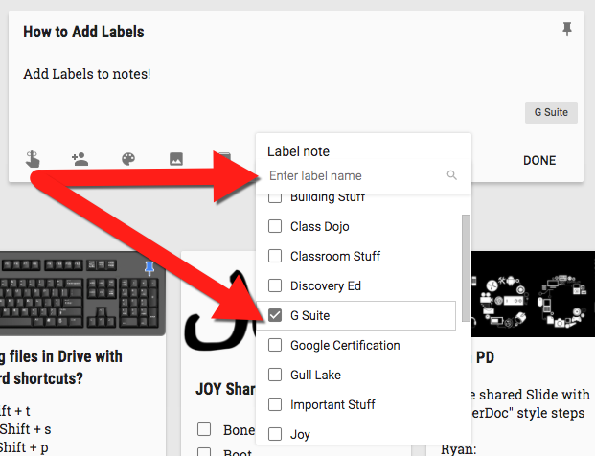Open the keyboard image note thumbnail

82,293
